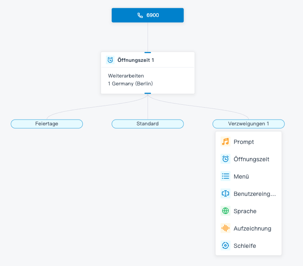Select the green Sprache globe icon
The height and width of the screenshot is (266, 303).
point(225,211)
